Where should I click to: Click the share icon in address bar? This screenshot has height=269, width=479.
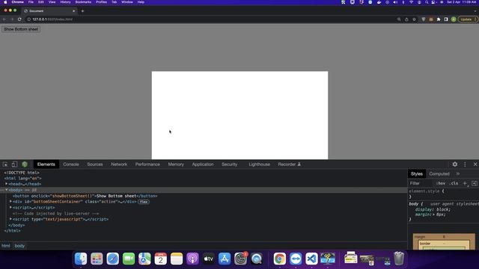(406, 19)
